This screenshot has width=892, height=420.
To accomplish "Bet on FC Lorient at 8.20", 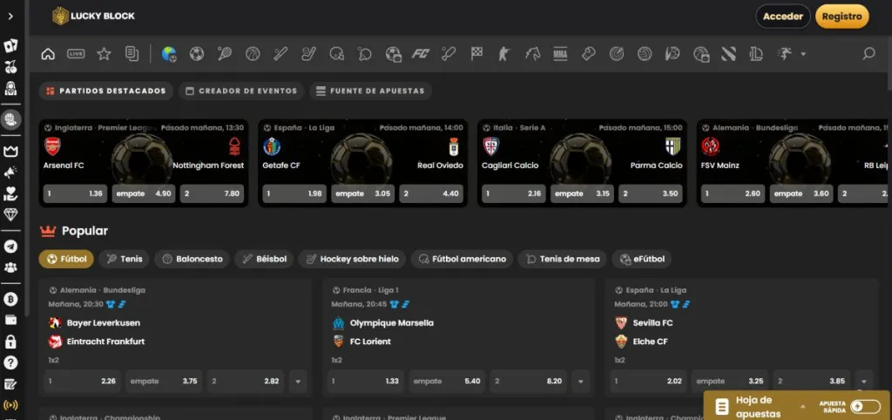I will [529, 382].
